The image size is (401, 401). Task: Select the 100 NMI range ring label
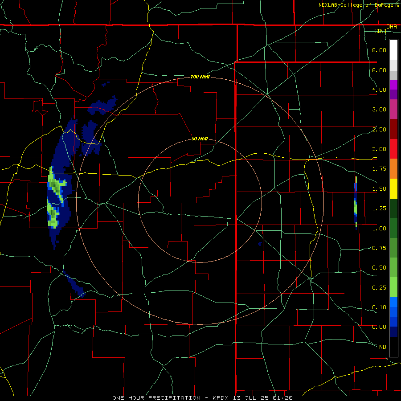point(200,77)
